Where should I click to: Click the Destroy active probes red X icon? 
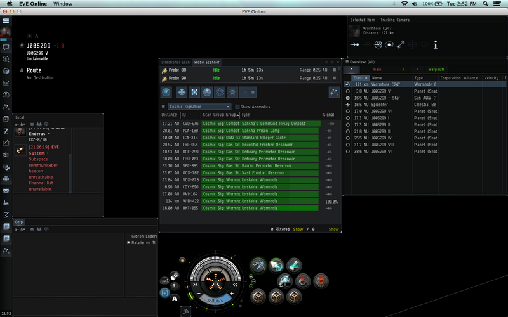pyautogui.click(x=207, y=92)
